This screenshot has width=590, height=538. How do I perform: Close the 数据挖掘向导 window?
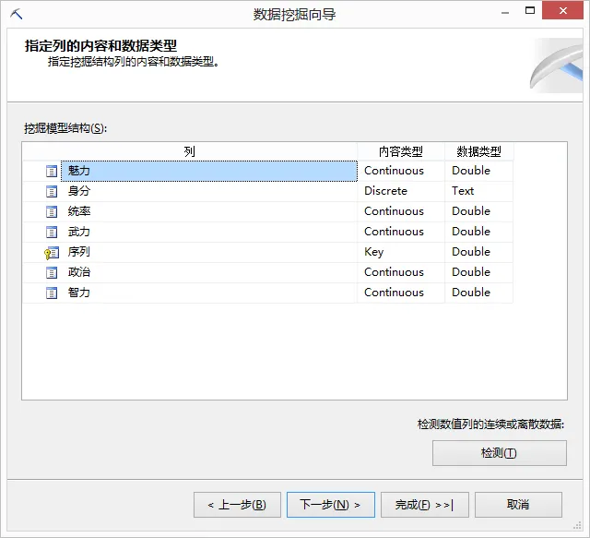click(x=563, y=10)
